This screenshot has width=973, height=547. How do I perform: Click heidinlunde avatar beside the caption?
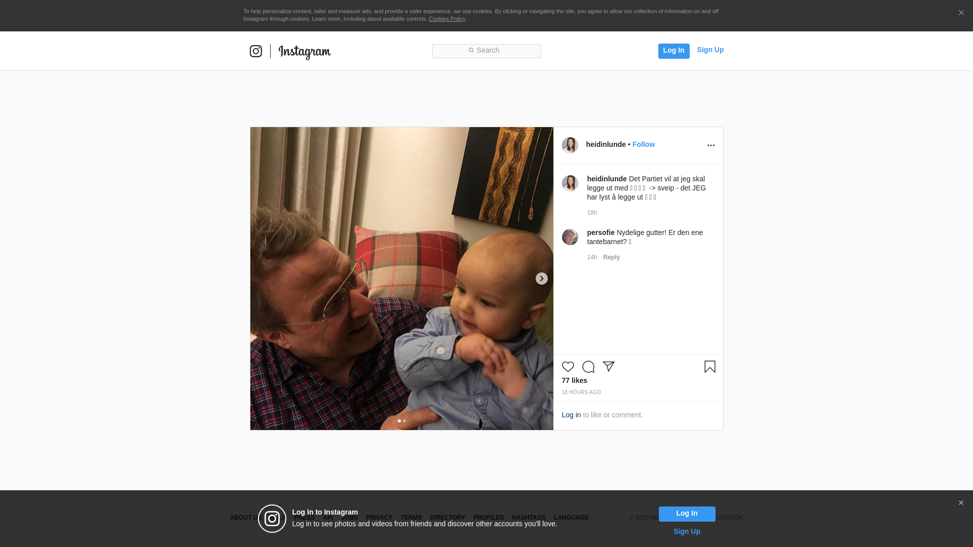[570, 183]
